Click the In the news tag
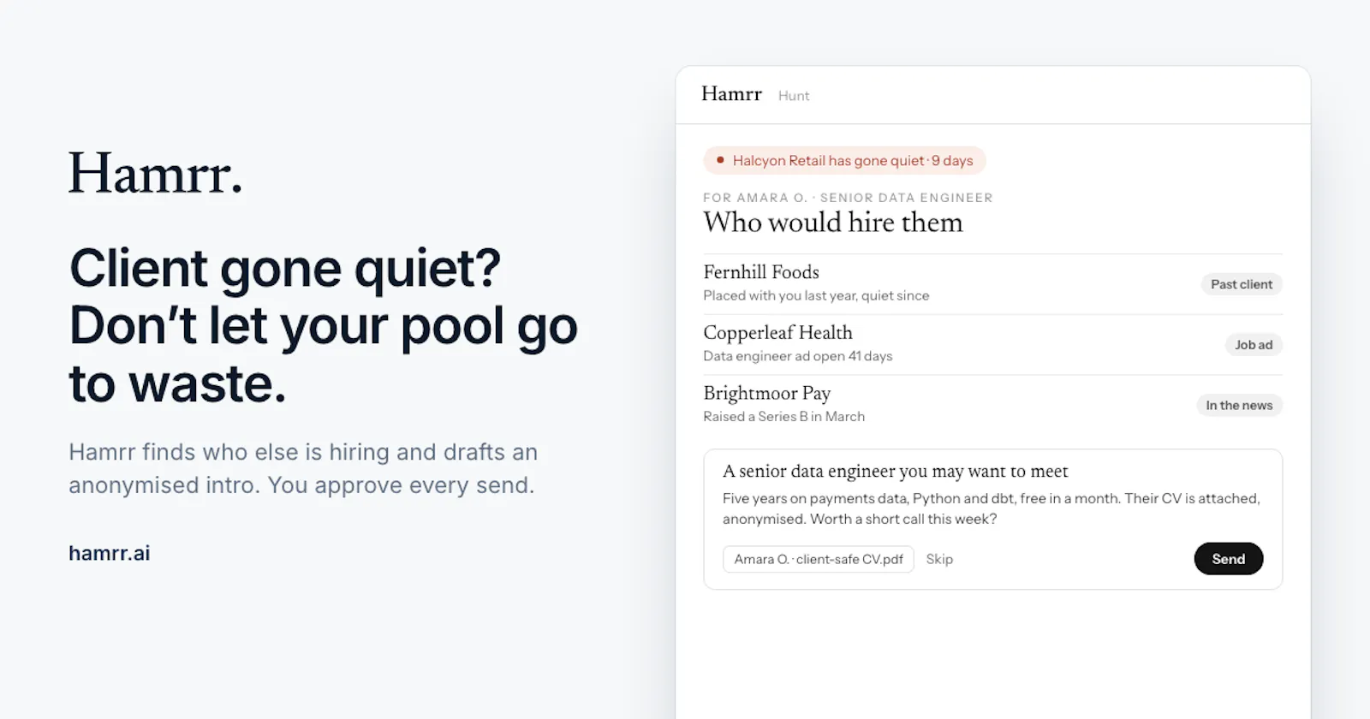The width and height of the screenshot is (1370, 719). point(1239,406)
